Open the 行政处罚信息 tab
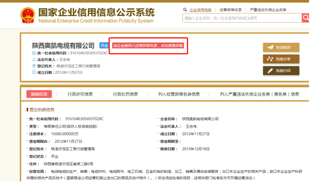This screenshot has height=194, width=311. (x=125, y=94)
